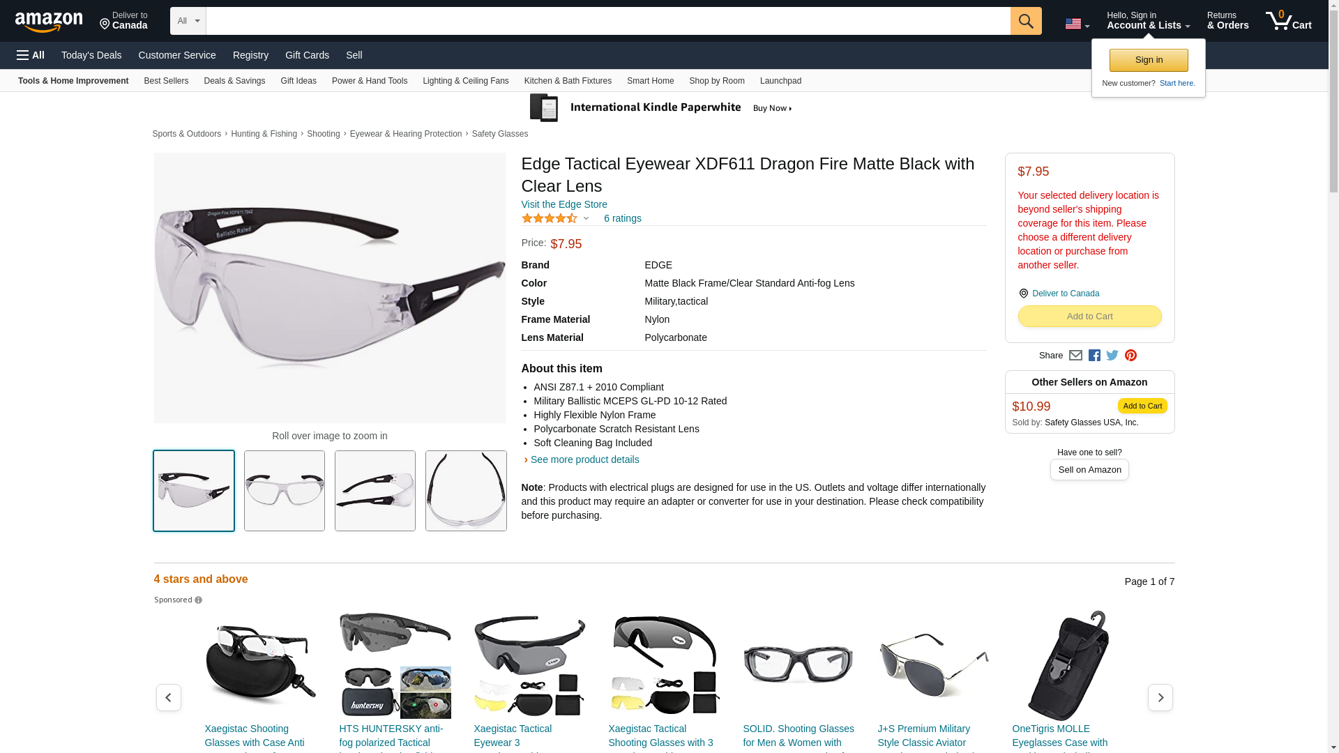This screenshot has height=753, width=1339.
Task: Click the yellow Sign in button
Action: pyautogui.click(x=1149, y=60)
